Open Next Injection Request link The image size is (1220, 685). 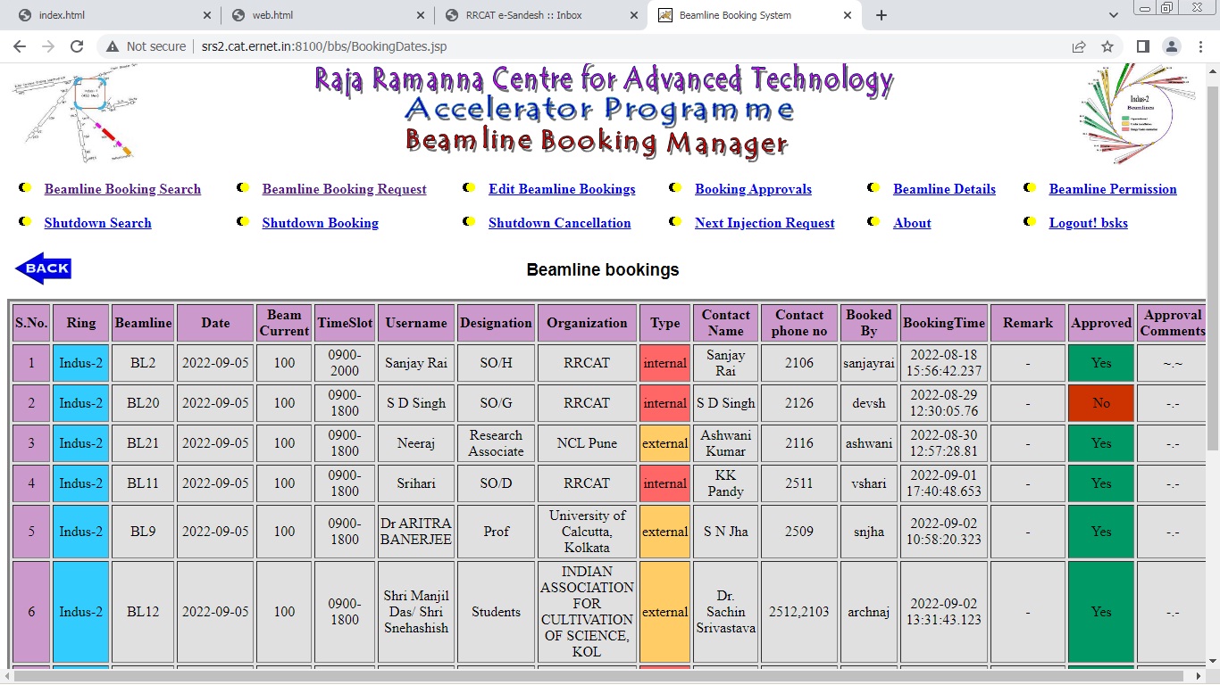coord(765,223)
